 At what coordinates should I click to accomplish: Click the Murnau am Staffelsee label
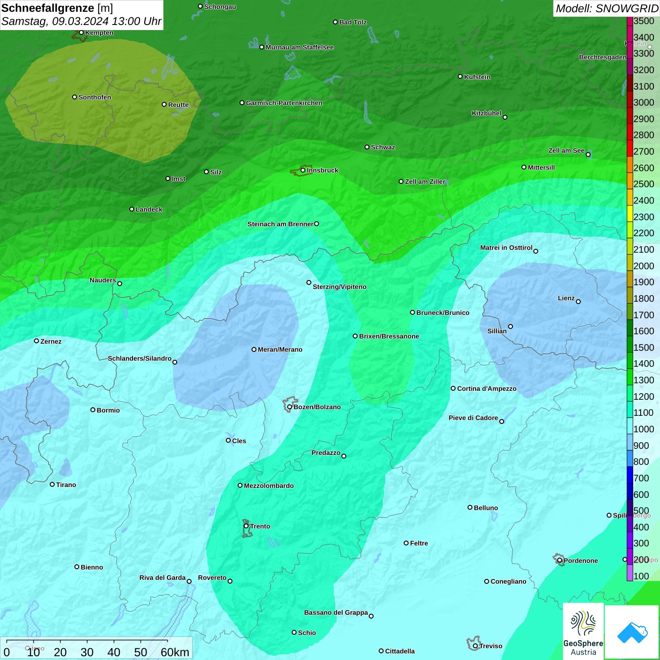tap(300, 47)
